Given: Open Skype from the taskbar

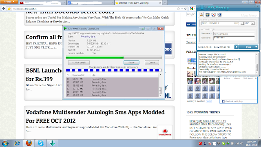Looking at the screenshot, I should pos(40,143).
